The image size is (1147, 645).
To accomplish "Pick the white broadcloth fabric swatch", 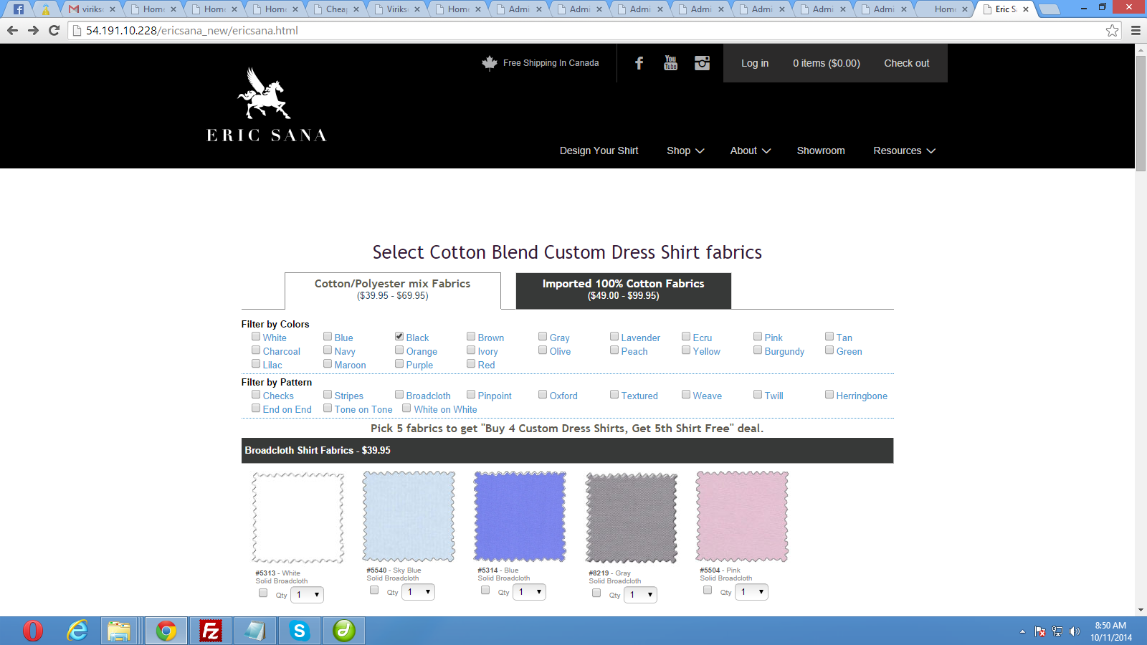I will (298, 518).
